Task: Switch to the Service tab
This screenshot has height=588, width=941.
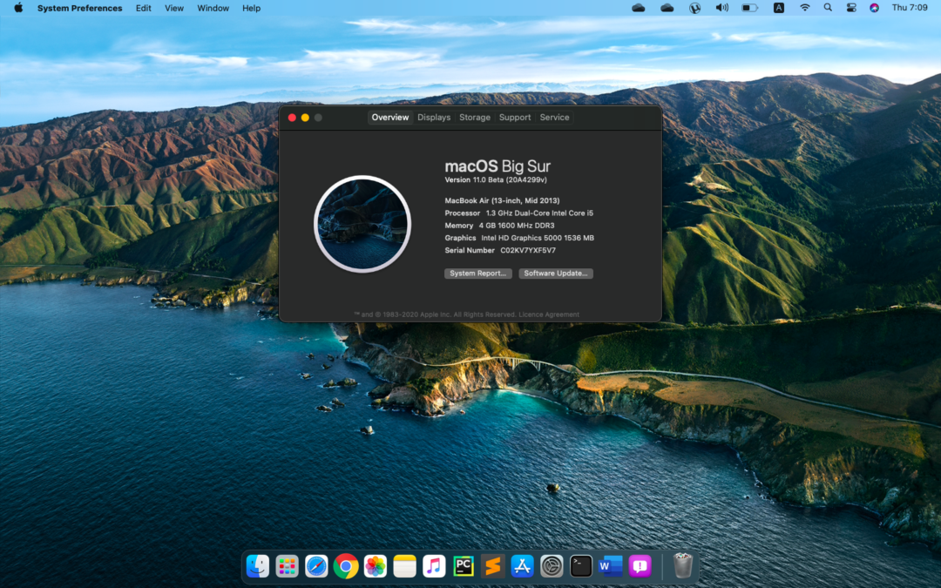Action: pos(554,117)
